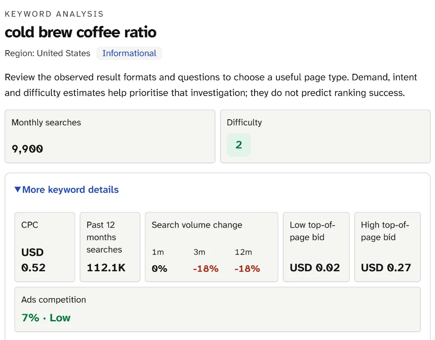Click the 3m change value -18%

tap(206, 269)
